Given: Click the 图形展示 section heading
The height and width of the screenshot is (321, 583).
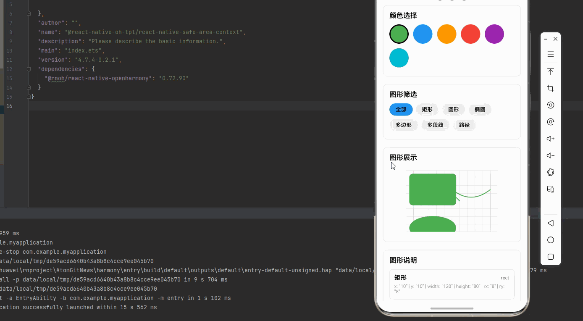Looking at the screenshot, I should [x=403, y=158].
